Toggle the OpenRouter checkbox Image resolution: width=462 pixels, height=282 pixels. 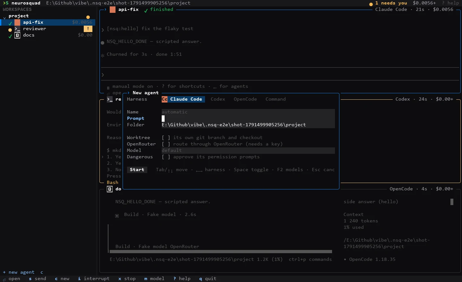(166, 144)
